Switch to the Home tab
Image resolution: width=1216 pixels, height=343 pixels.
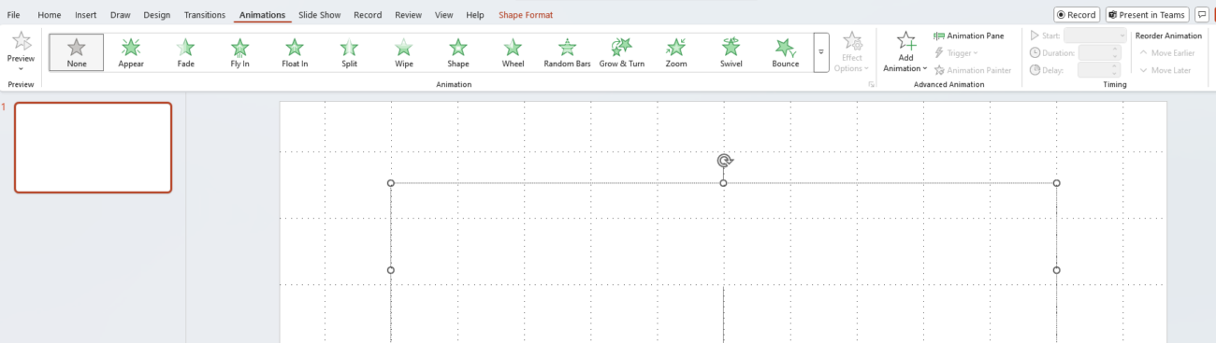coord(50,15)
